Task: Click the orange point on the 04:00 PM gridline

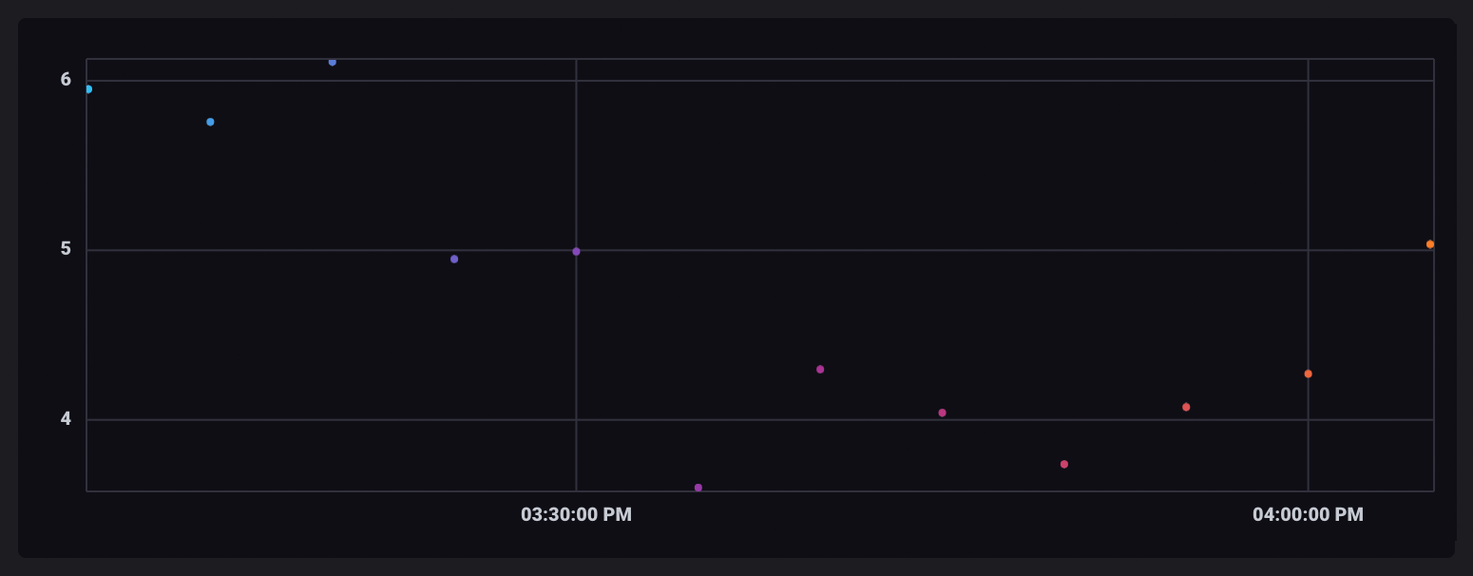Action: (1308, 374)
